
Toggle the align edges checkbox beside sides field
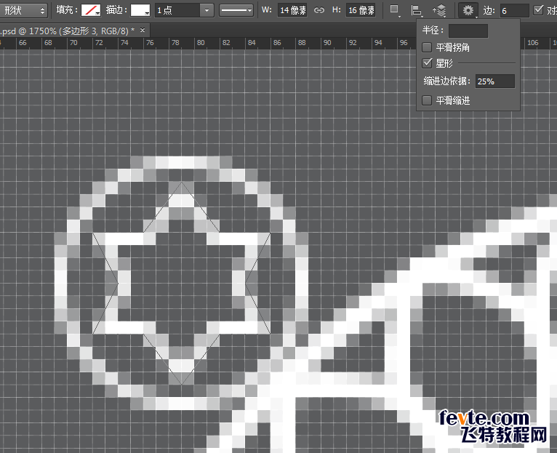coord(539,10)
